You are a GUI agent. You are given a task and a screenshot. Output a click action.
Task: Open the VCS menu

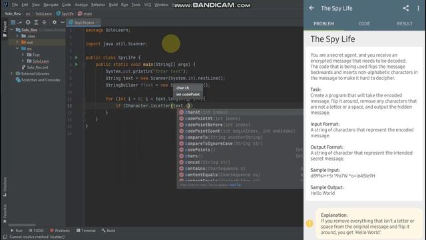pos(148,5)
